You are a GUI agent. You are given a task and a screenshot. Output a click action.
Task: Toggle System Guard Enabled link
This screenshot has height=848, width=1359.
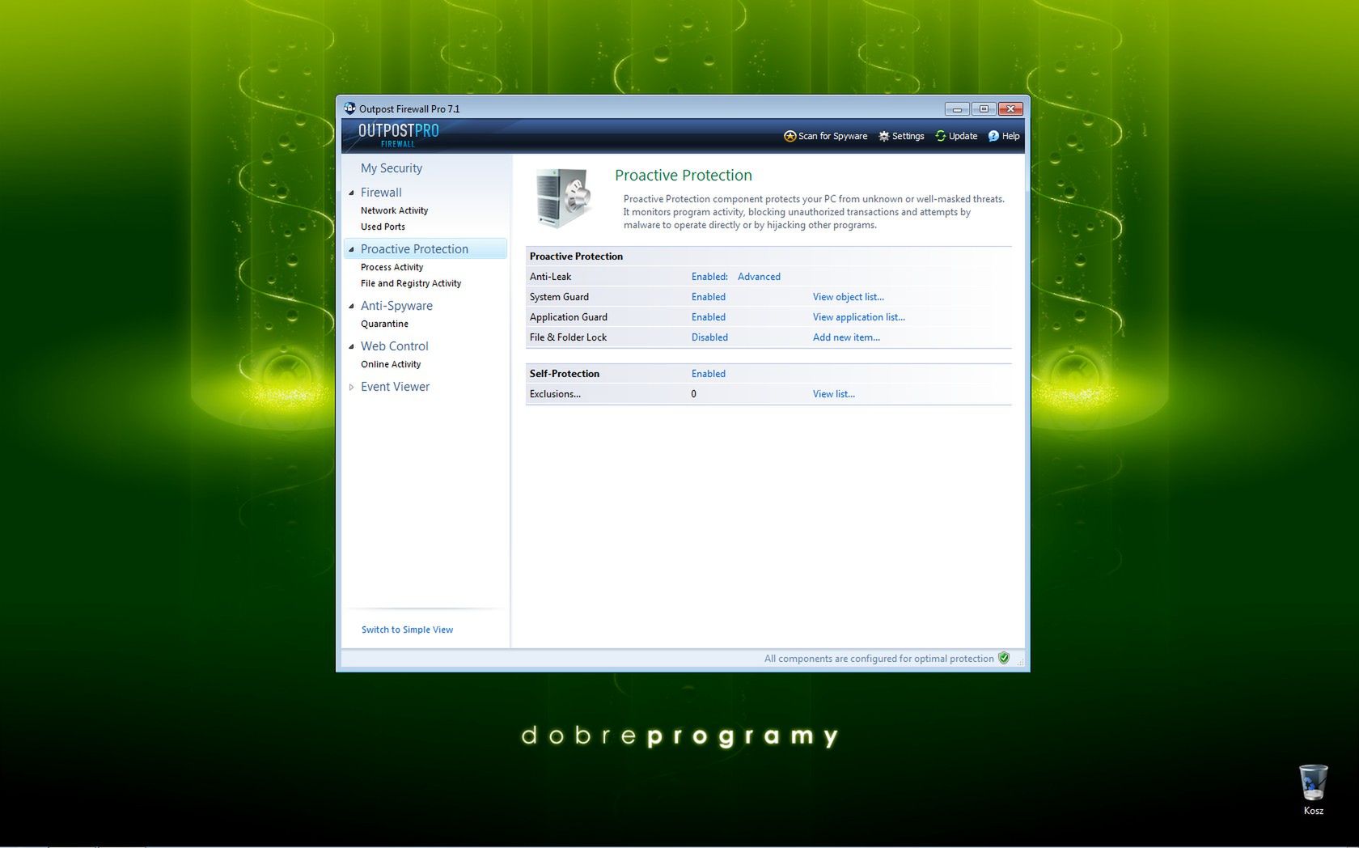[709, 297]
